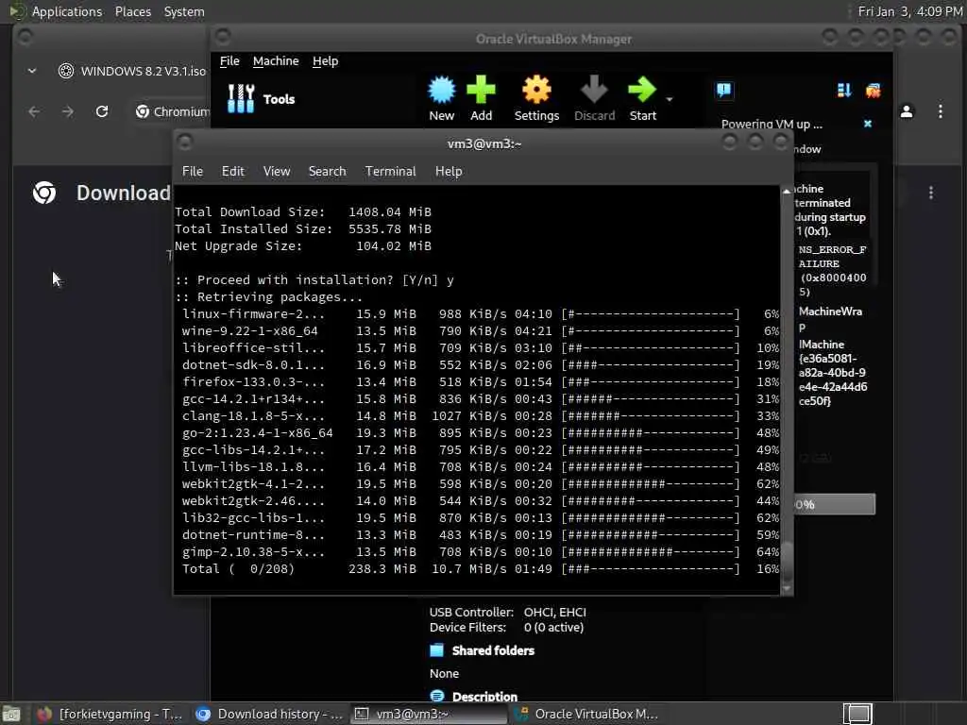
Task: Expand the Chromium tab search chevron
Action: [x=32, y=71]
